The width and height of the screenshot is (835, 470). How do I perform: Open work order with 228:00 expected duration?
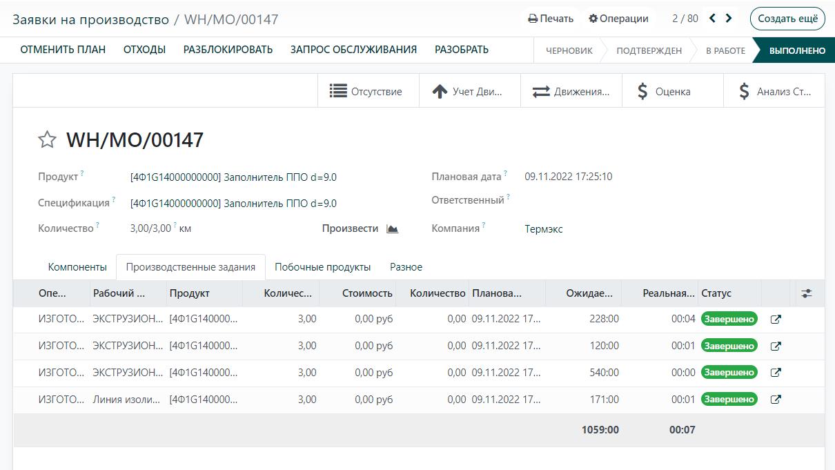point(776,320)
